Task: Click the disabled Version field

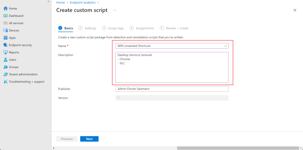Action: pos(172,98)
